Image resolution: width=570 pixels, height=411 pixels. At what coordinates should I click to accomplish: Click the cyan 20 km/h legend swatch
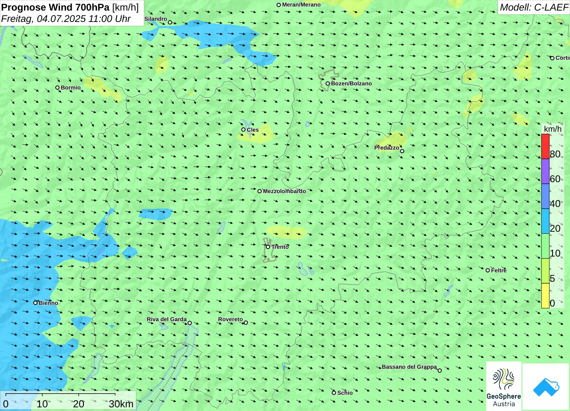coord(545,221)
